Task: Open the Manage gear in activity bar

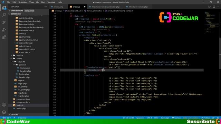Action: [4, 112]
